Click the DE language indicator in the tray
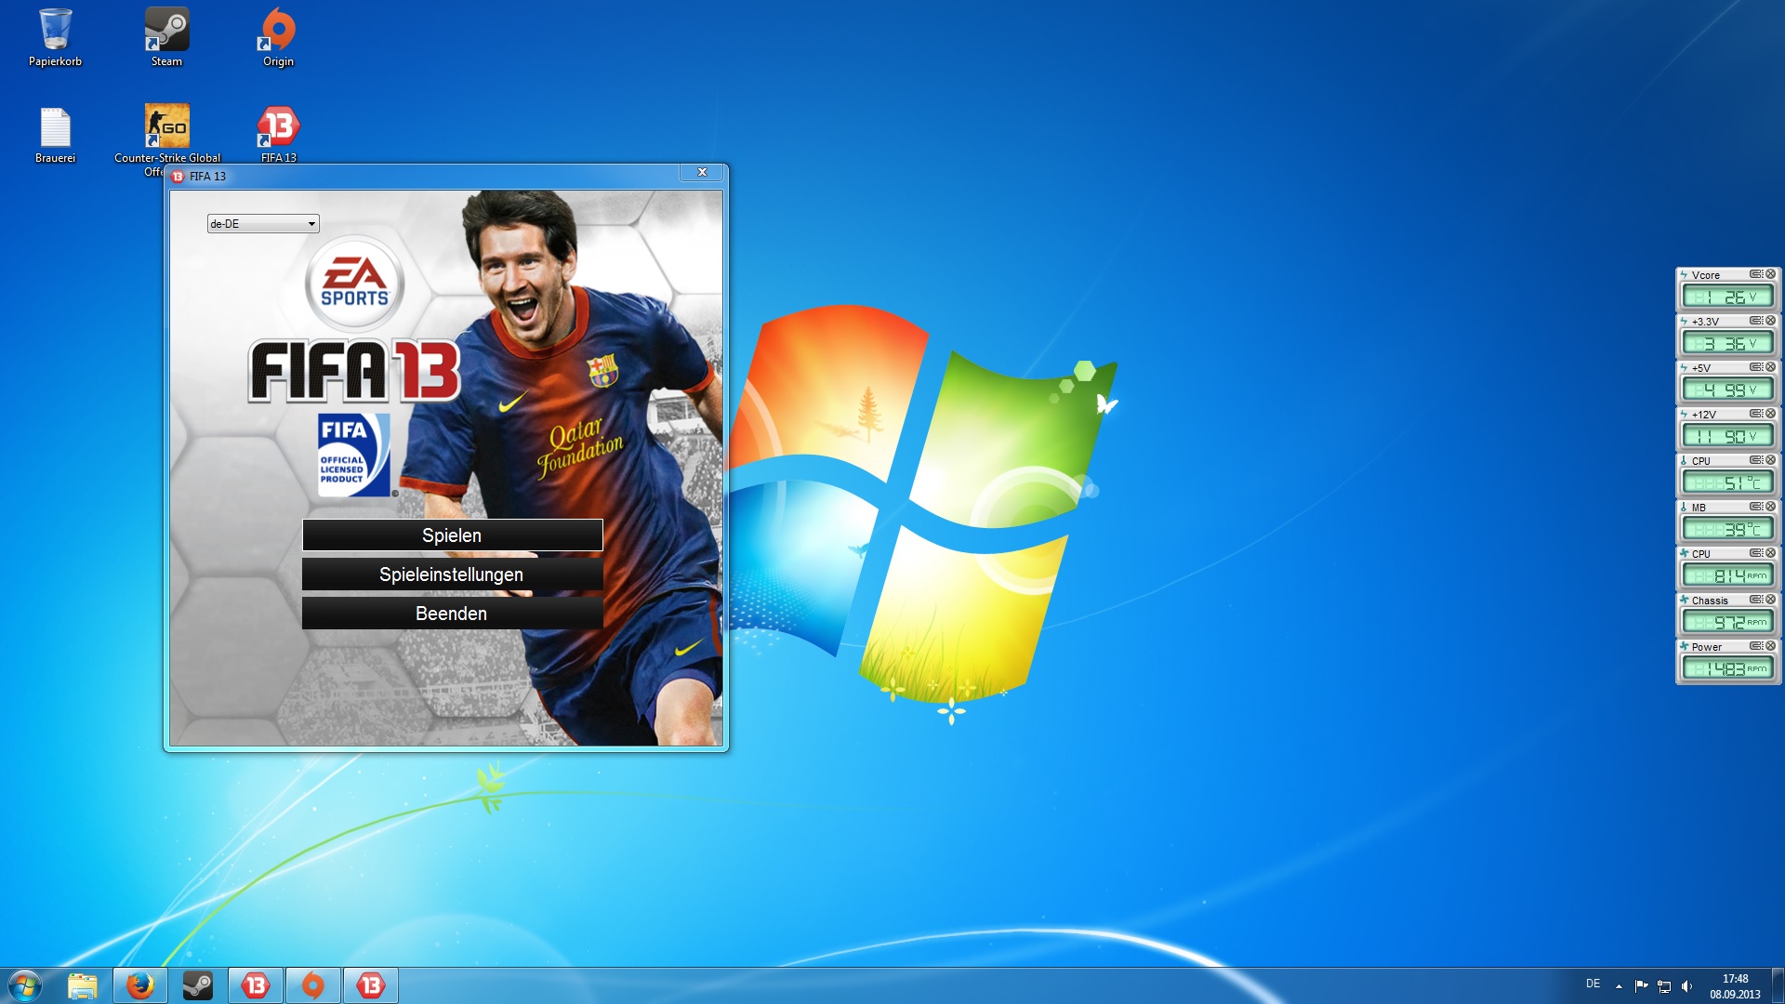The height and width of the screenshot is (1004, 1785). pyautogui.click(x=1593, y=984)
